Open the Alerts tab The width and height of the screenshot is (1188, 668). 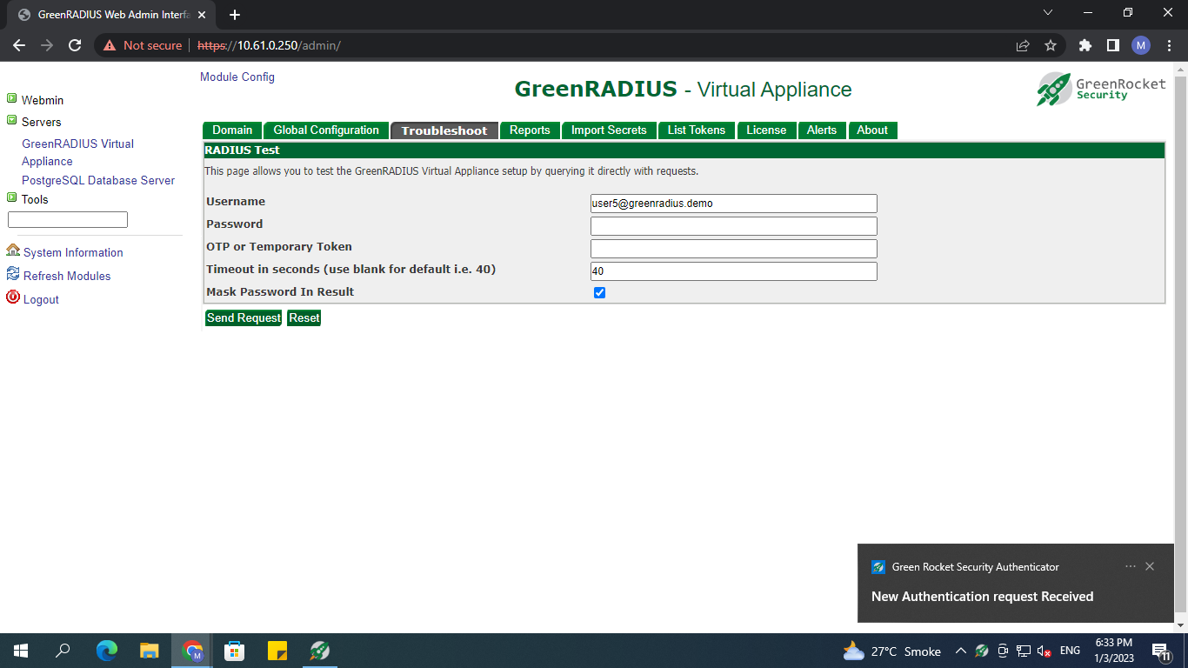click(x=822, y=130)
